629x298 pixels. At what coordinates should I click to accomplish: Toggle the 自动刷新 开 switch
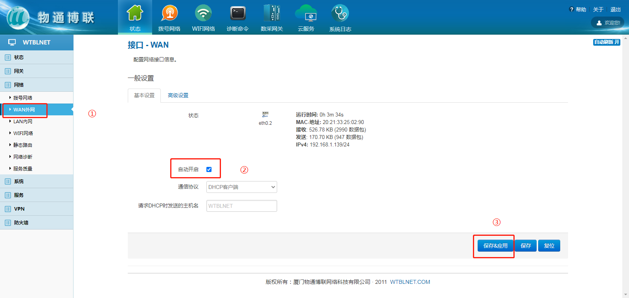pyautogui.click(x=607, y=42)
